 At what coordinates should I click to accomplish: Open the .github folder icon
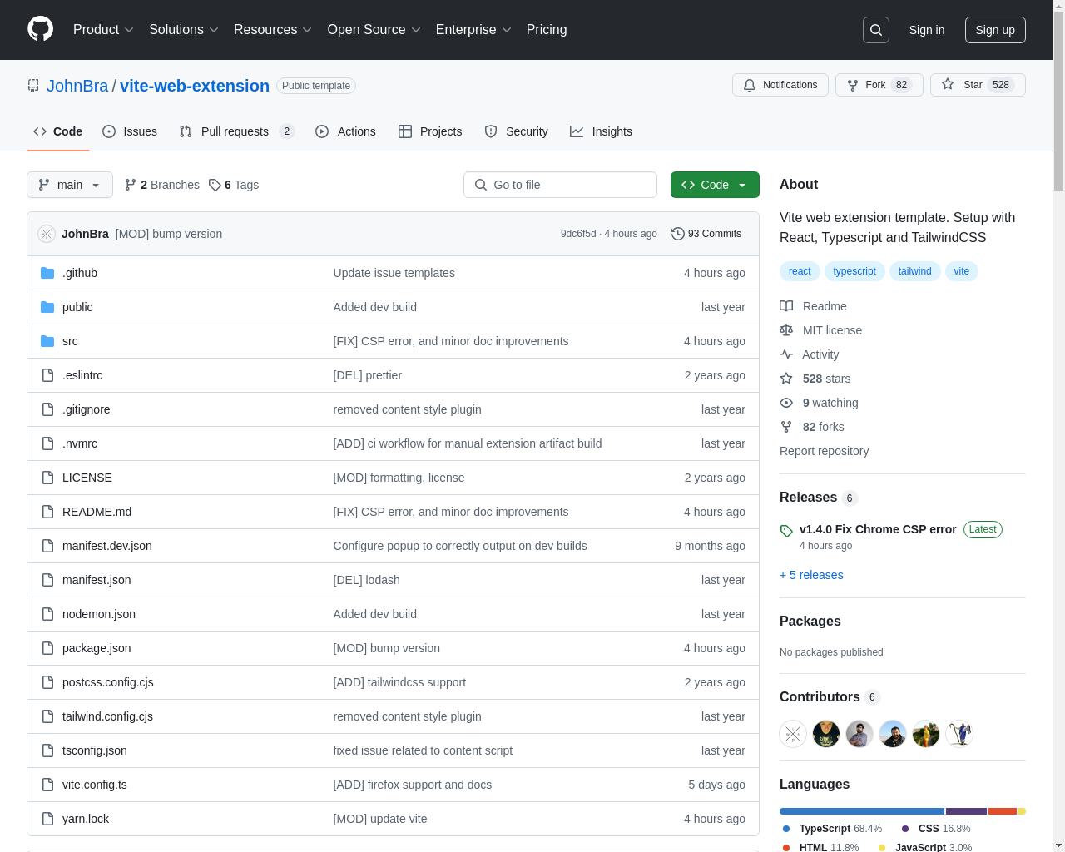(x=47, y=273)
